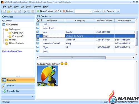This screenshot has width=139, height=104.
Task: Sort by Full Name column header
Action: [x=54, y=21]
